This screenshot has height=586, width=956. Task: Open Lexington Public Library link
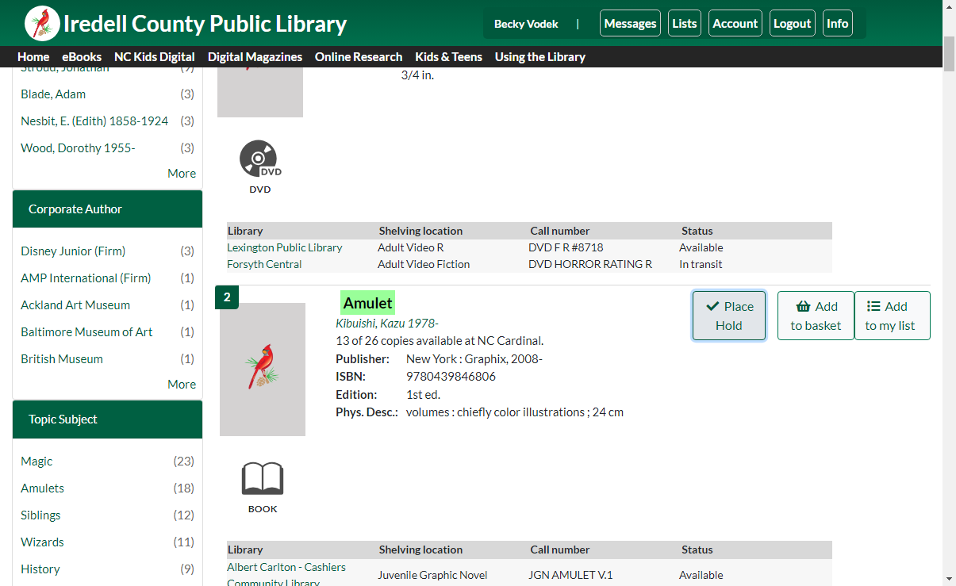(285, 247)
